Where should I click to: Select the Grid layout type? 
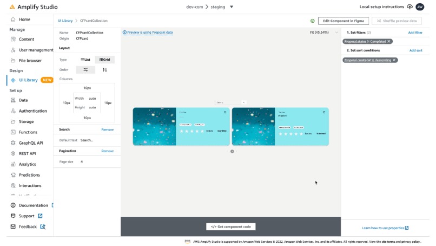pyautogui.click(x=104, y=60)
